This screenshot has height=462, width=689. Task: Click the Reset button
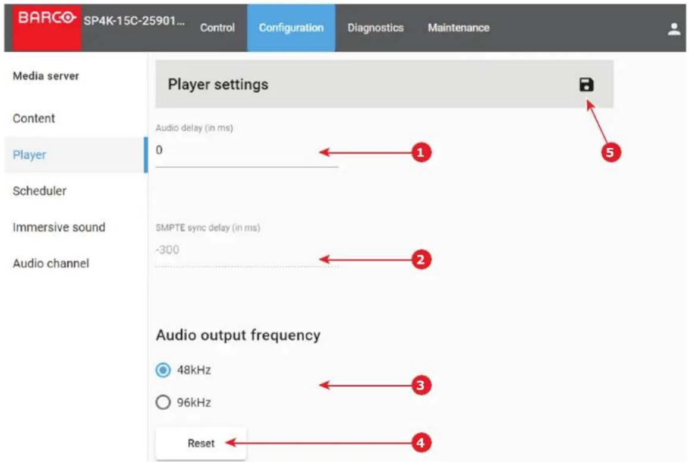coord(201,443)
